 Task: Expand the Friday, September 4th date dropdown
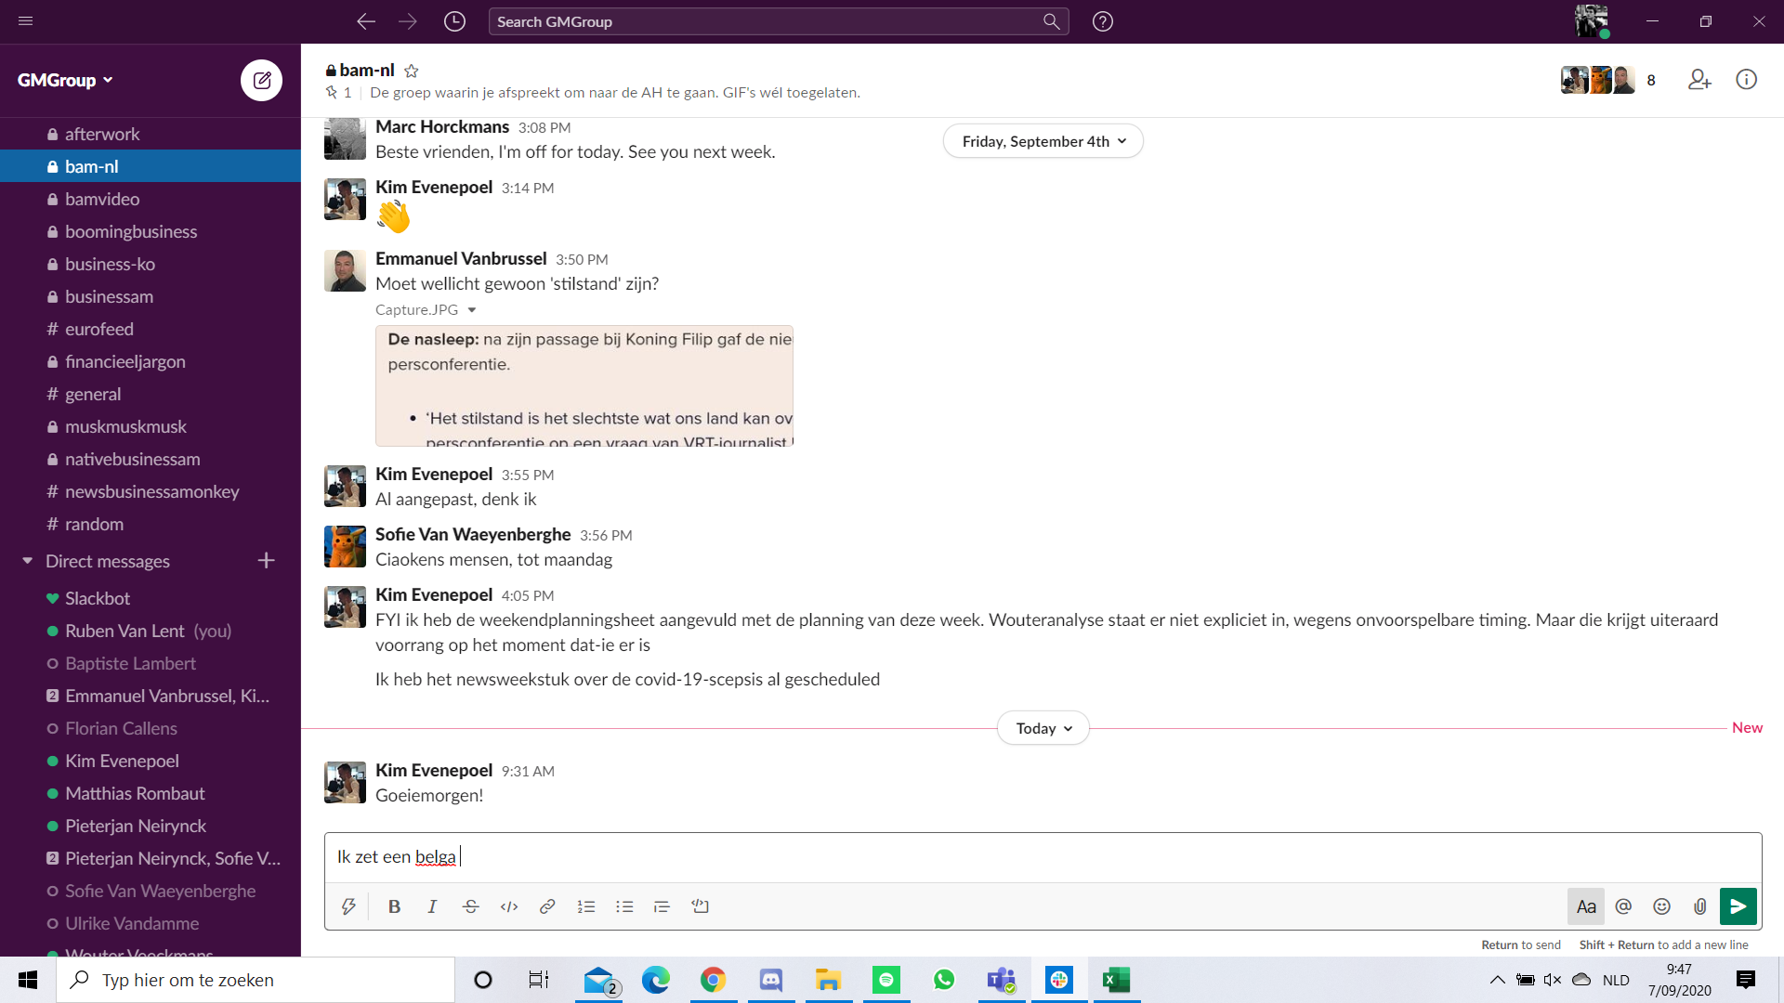coord(1043,141)
